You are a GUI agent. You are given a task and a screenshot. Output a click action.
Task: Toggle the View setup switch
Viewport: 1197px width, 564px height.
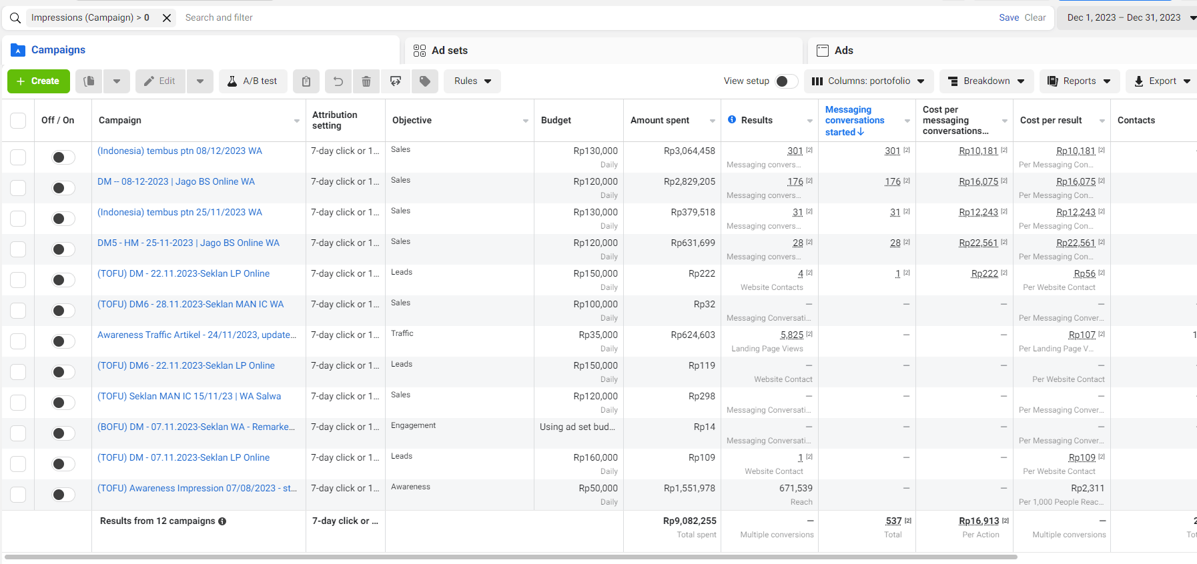click(x=787, y=81)
